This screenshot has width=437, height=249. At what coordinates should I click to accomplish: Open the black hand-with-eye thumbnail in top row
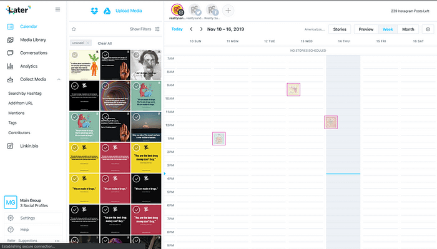115,65
